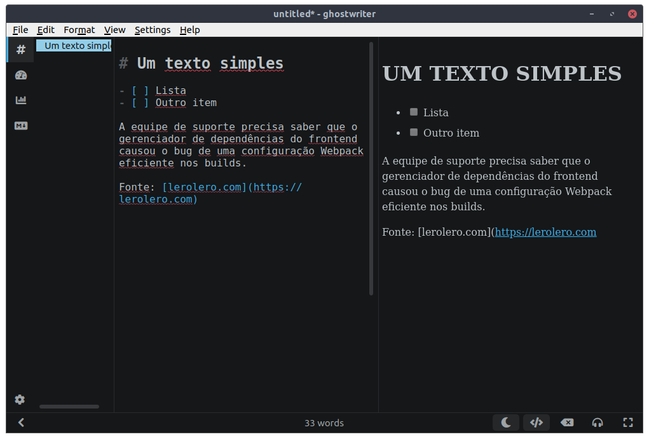Enter full screen mode
Screen dimensions: 649x439
pyautogui.click(x=628, y=422)
